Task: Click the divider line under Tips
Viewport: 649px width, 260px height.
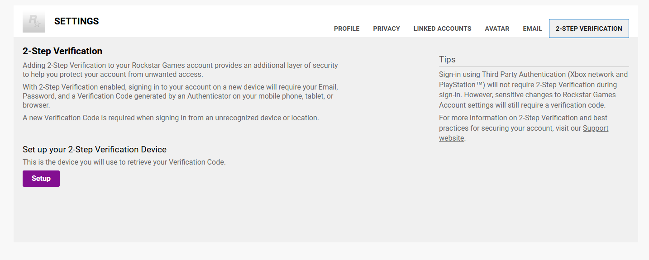Action: (x=534, y=67)
